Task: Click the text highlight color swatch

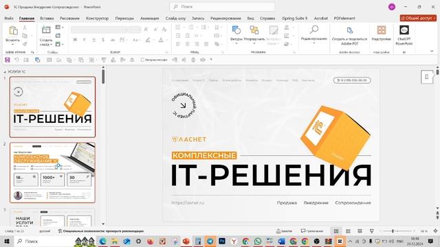Action: coord(148,40)
